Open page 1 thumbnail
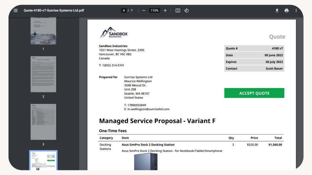 pos(43,31)
